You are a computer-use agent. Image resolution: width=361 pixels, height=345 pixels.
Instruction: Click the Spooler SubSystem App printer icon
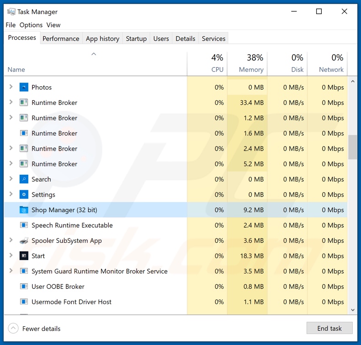[x=24, y=240]
